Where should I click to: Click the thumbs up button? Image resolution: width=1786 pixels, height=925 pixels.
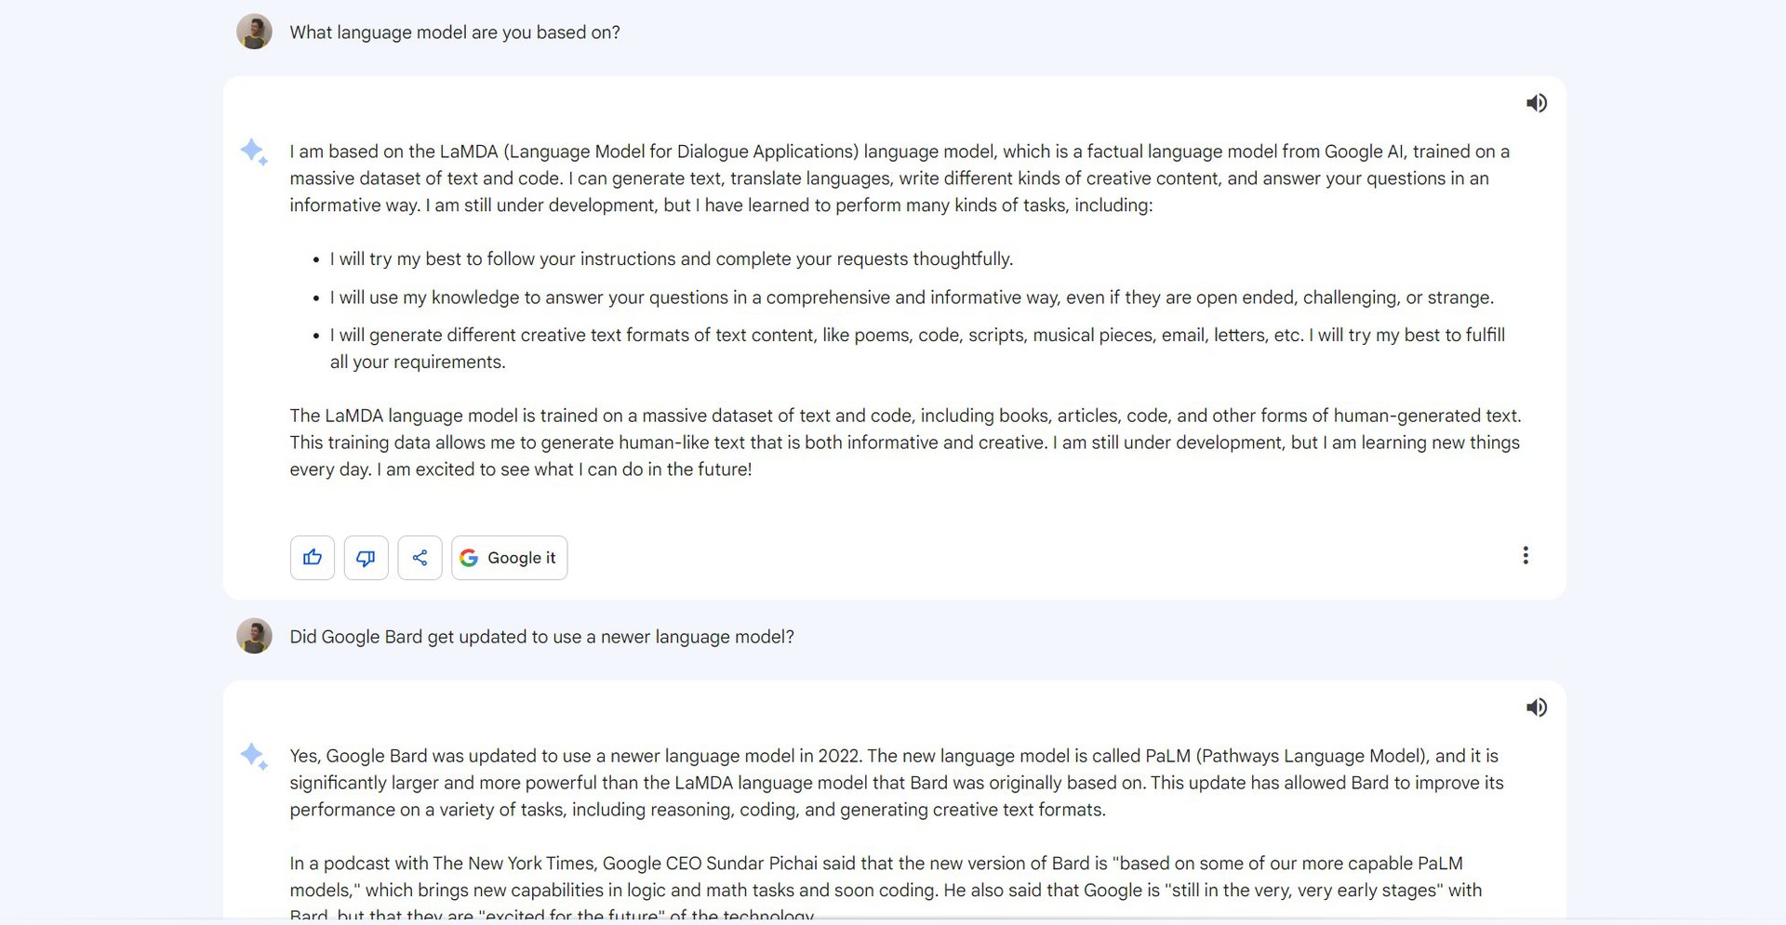(313, 558)
